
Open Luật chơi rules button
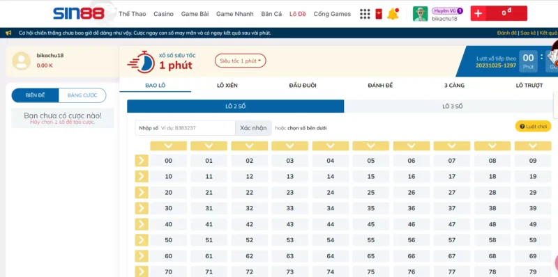[x=533, y=126]
